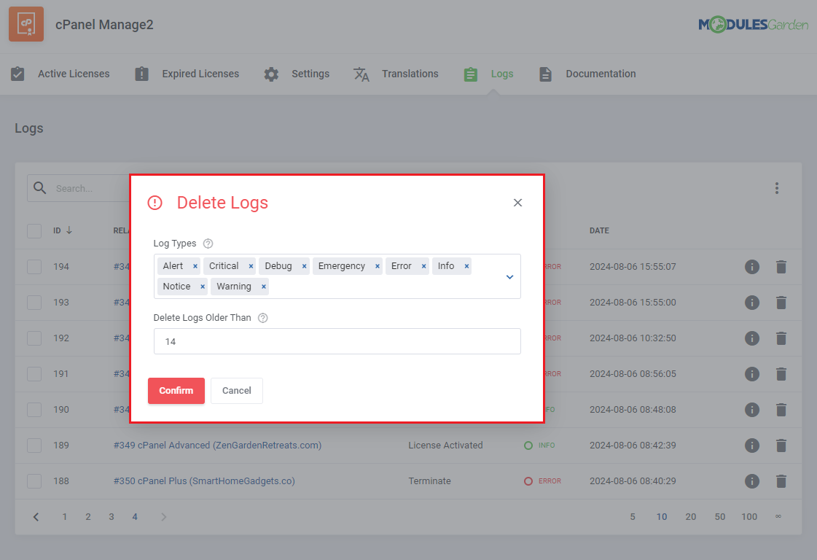Select checkbox for log 192
The image size is (817, 560).
pyautogui.click(x=34, y=338)
